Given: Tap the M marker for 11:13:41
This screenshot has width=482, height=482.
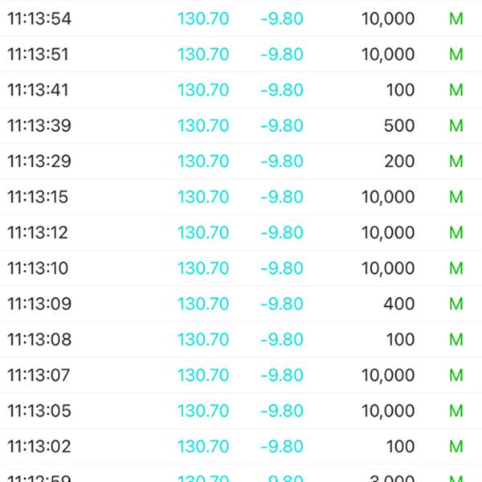Looking at the screenshot, I should click(x=455, y=90).
